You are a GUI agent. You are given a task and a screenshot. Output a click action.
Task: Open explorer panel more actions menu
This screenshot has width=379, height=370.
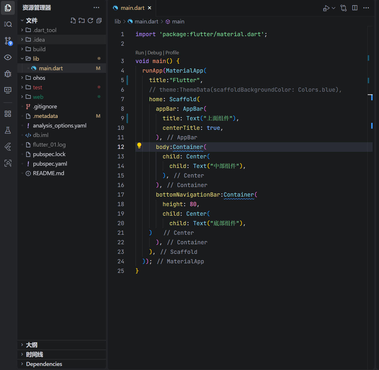click(96, 8)
